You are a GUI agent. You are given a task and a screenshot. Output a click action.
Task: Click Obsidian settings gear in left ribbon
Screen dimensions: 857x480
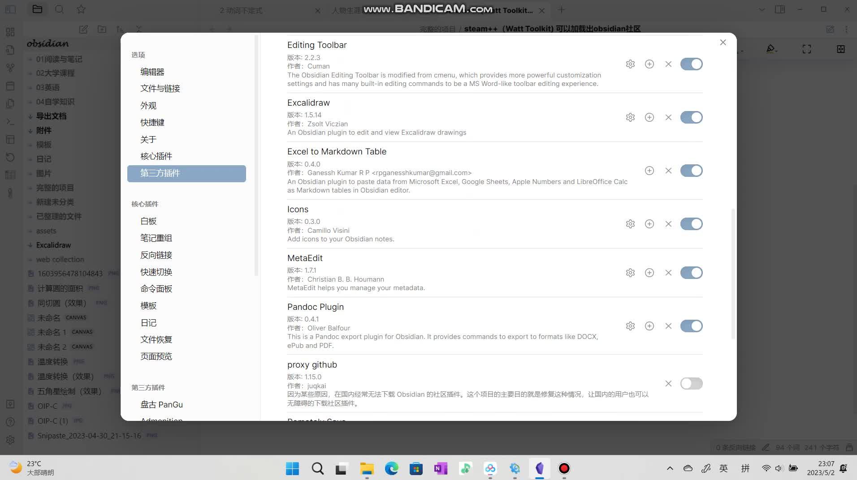[10, 440]
